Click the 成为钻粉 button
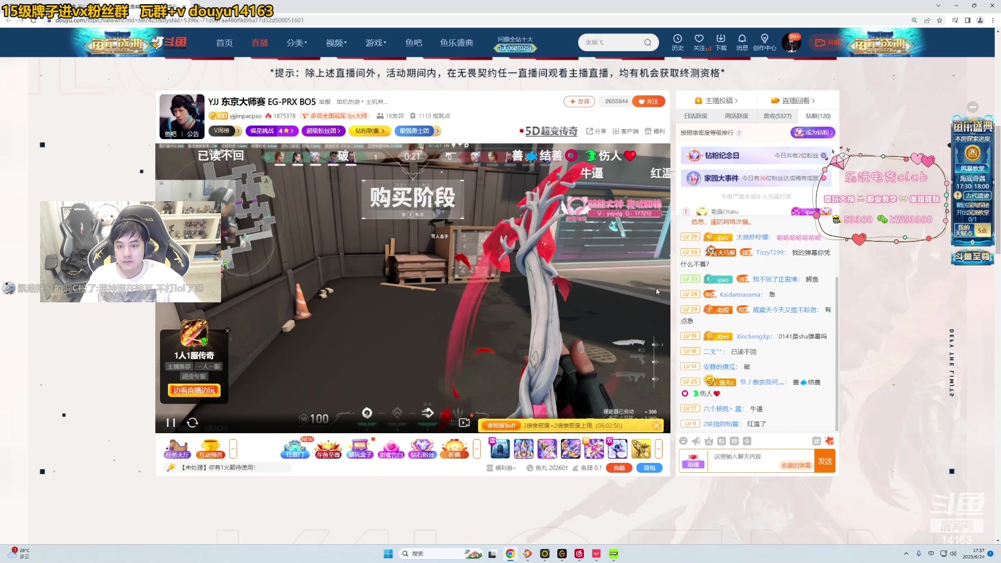Image resolution: width=1001 pixels, height=563 pixels. tap(813, 133)
